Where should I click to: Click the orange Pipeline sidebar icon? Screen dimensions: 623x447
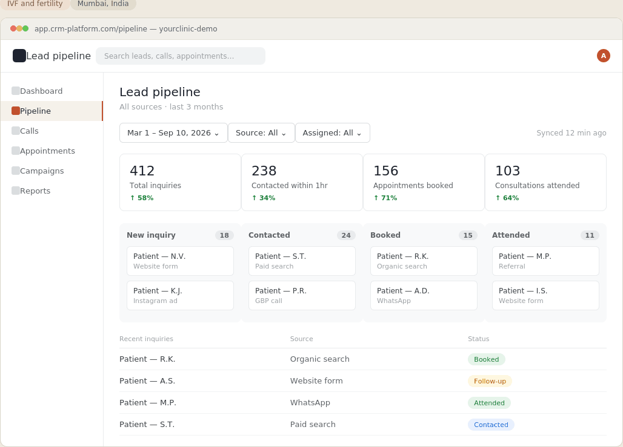[x=16, y=111]
